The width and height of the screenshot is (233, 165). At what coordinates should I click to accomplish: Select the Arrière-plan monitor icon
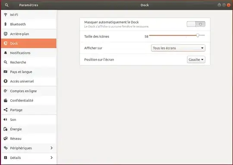(x=6, y=34)
